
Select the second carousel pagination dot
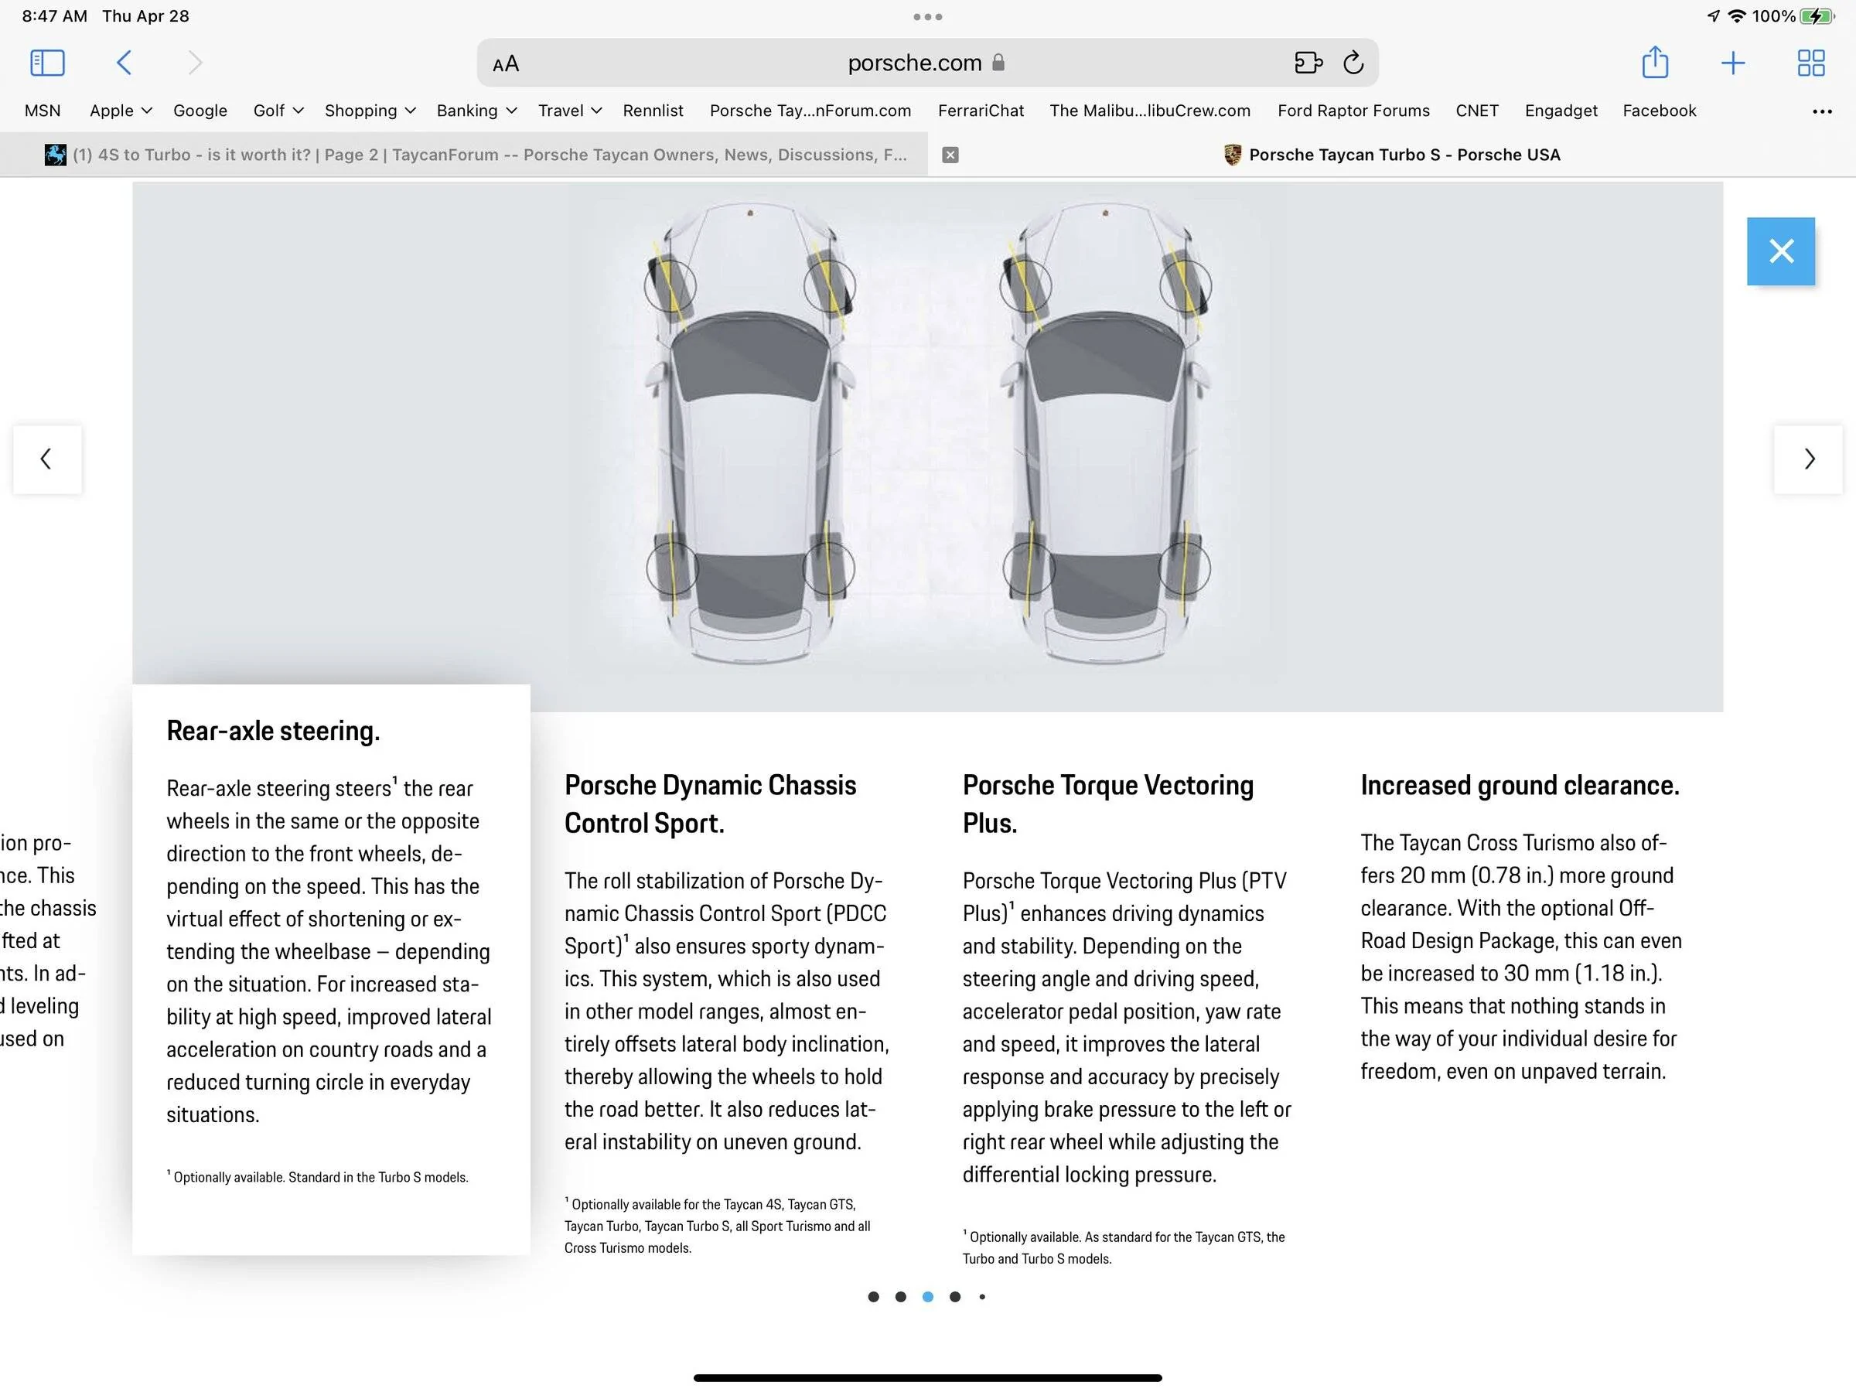coord(900,1296)
